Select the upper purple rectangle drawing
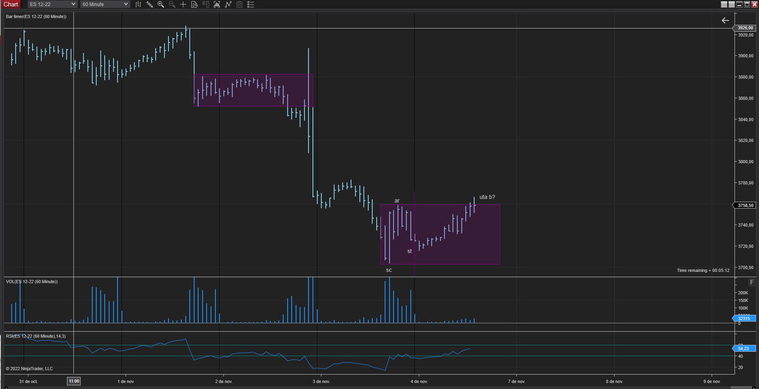This screenshot has height=389, width=759. click(253, 90)
